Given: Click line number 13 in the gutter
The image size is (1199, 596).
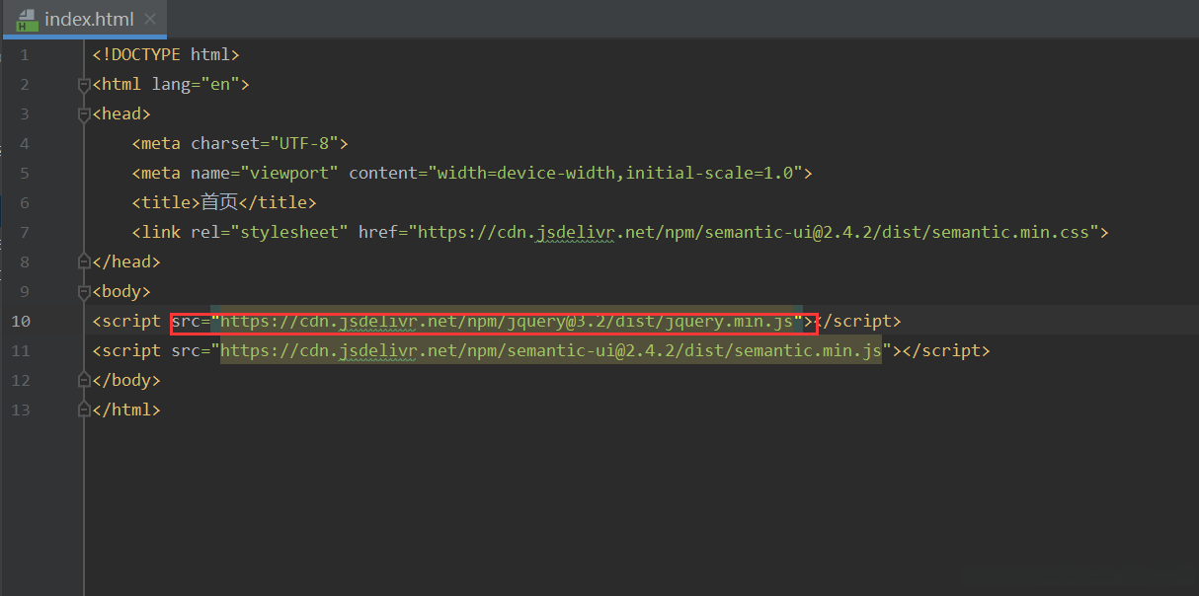Looking at the screenshot, I should pyautogui.click(x=21, y=410).
